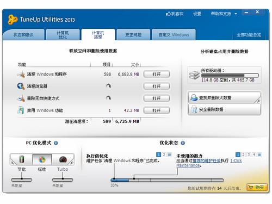The width and height of the screenshot is (272, 204).
Task: Select page 4 of 未使用的潜力
Action: coord(254,154)
